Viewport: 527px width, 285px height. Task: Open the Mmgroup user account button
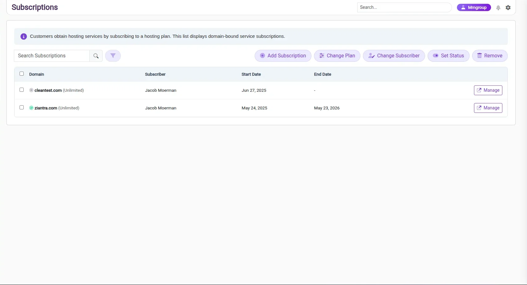click(474, 8)
